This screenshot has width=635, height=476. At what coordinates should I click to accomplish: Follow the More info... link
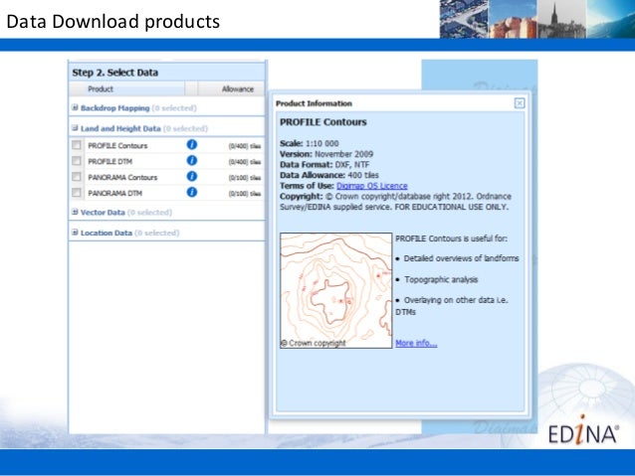pyautogui.click(x=416, y=344)
